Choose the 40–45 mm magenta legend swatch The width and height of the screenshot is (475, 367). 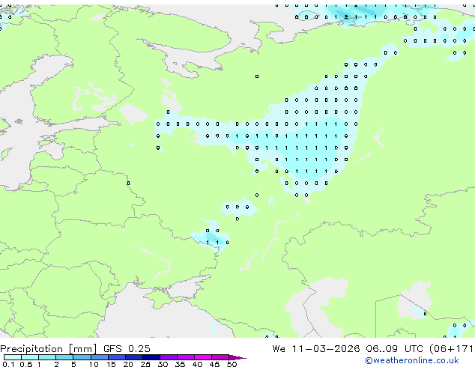click(x=203, y=357)
